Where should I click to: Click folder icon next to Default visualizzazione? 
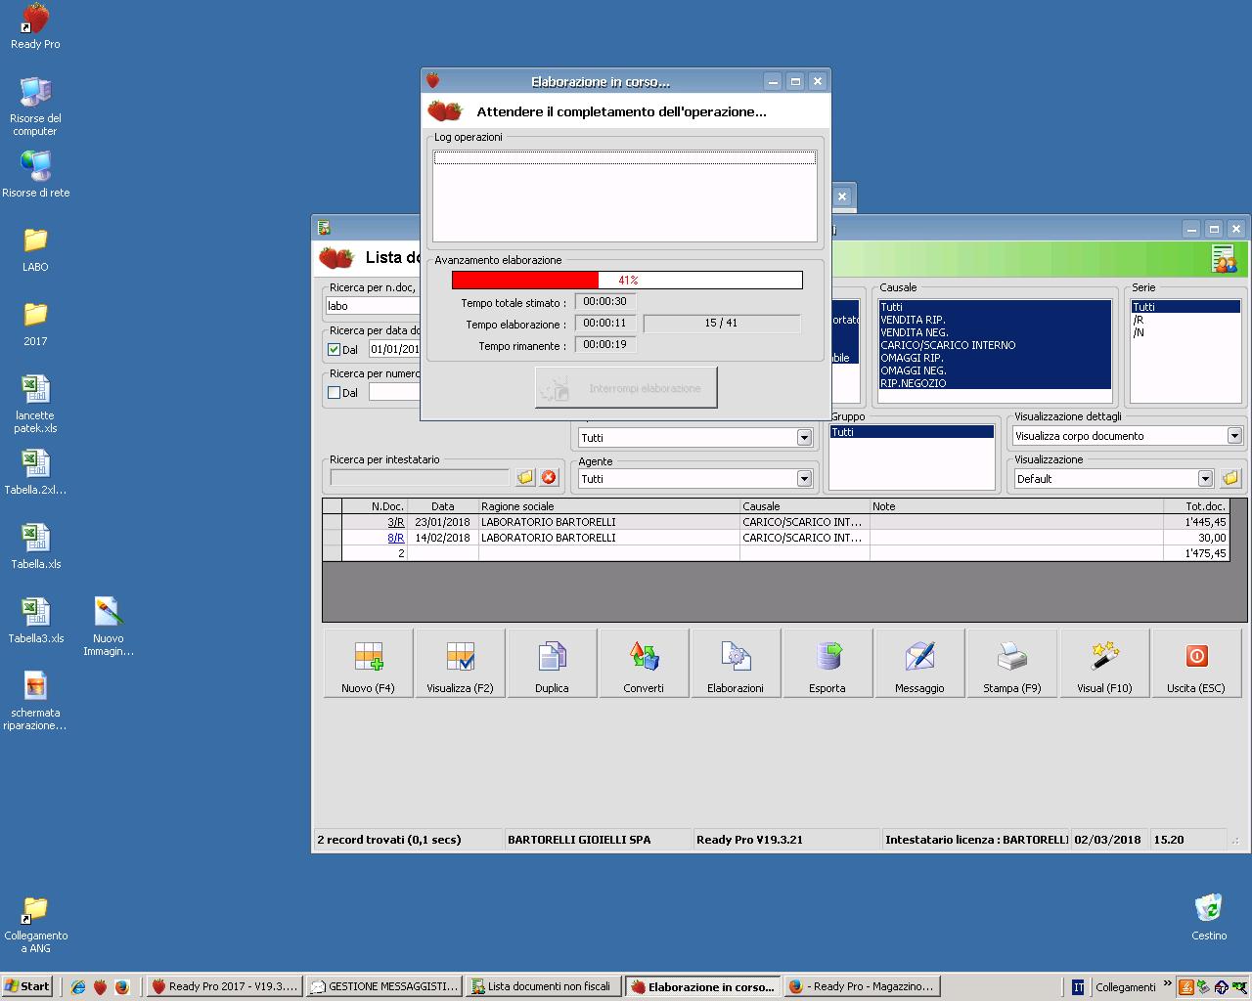[1230, 478]
